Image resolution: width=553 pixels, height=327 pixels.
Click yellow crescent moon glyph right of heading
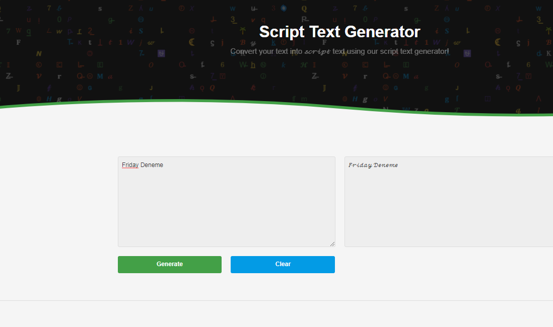[498, 42]
